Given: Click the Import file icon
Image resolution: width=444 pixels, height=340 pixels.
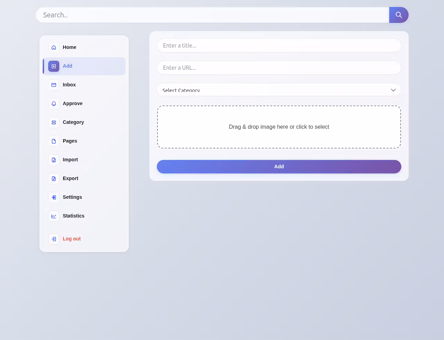Looking at the screenshot, I should click(x=54, y=160).
